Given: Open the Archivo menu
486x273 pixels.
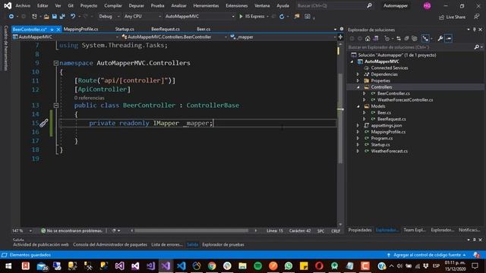Looking at the screenshot, I should tap(23, 5).
